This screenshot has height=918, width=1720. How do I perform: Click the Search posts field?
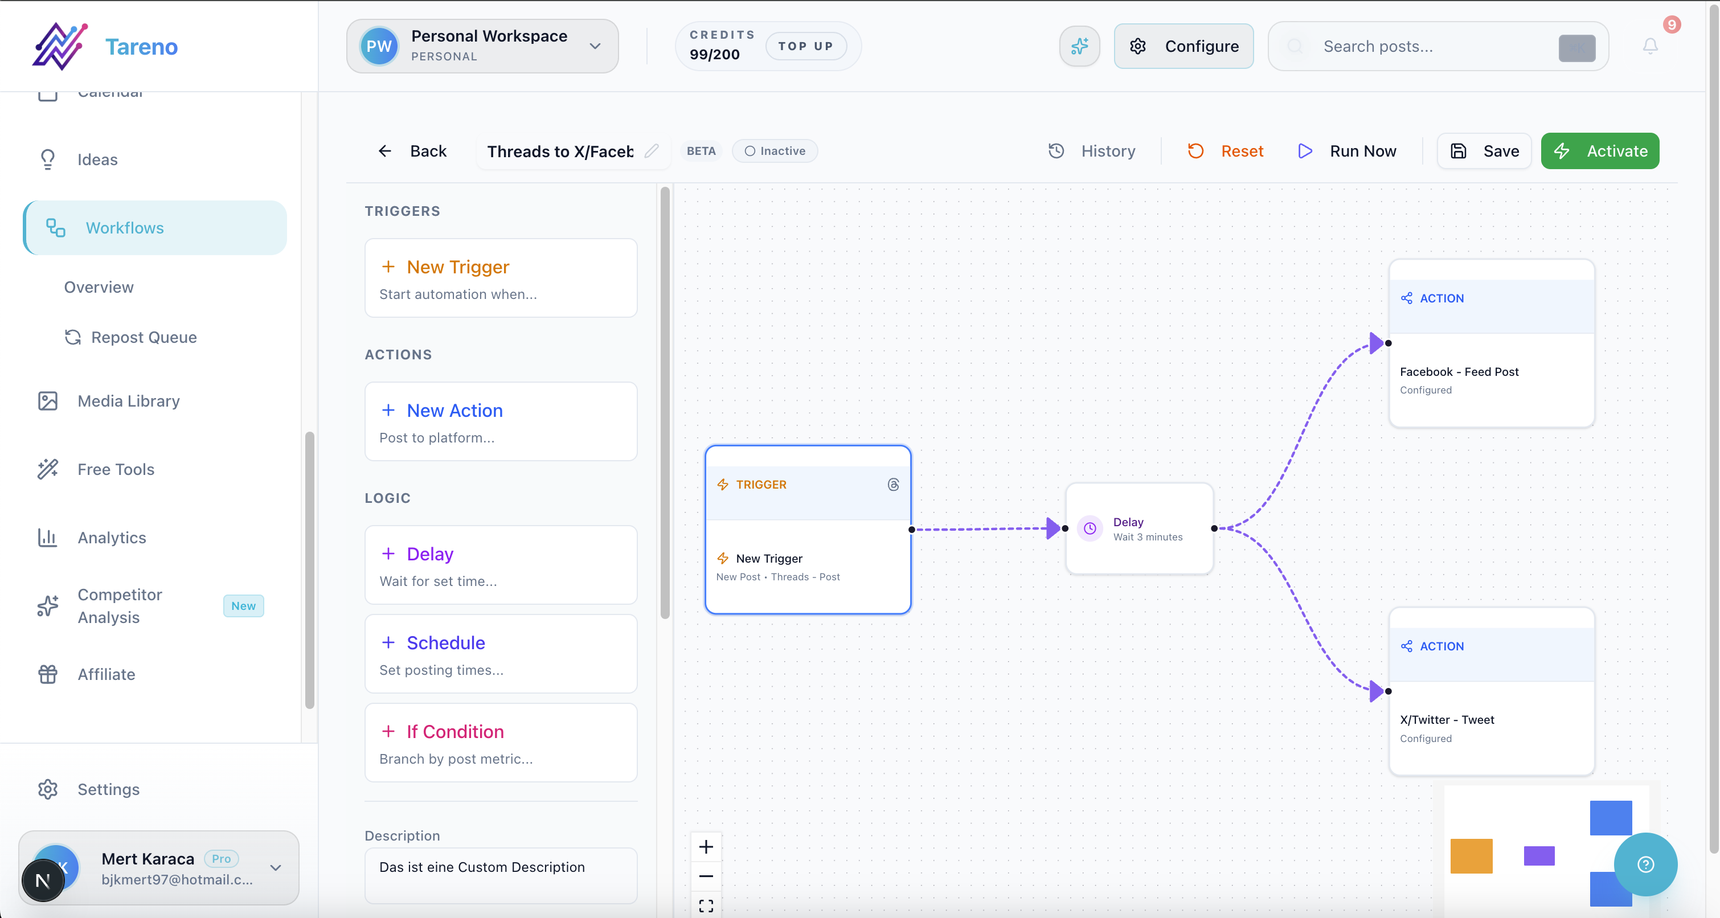coord(1438,46)
